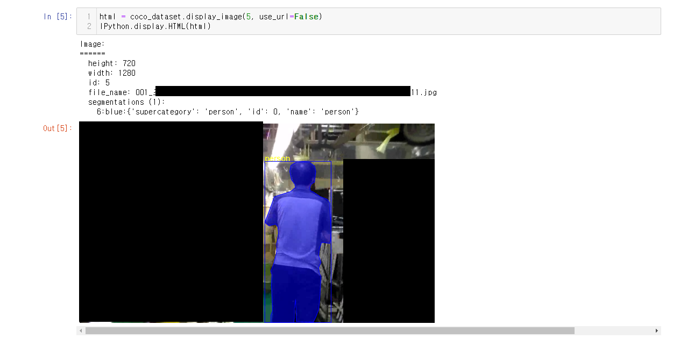Screen dimensions: 673x339
Task: Click the 'id: 5' output line
Action: pos(99,83)
